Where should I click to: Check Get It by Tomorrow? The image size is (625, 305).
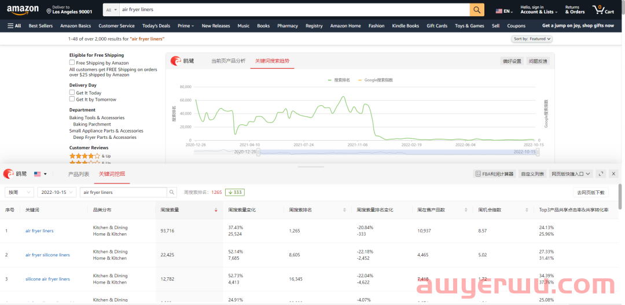click(x=72, y=99)
